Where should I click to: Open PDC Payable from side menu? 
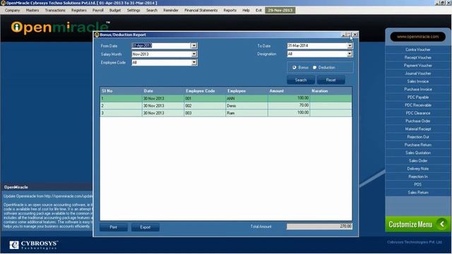[417, 97]
